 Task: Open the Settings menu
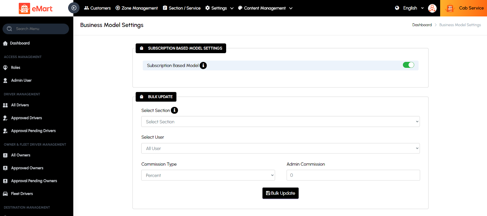pyautogui.click(x=219, y=8)
